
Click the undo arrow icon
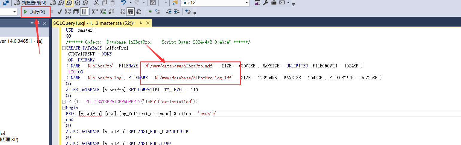point(124,3)
